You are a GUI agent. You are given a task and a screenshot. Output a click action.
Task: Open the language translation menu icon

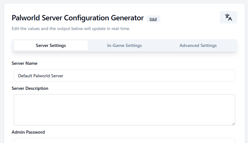(229, 17)
